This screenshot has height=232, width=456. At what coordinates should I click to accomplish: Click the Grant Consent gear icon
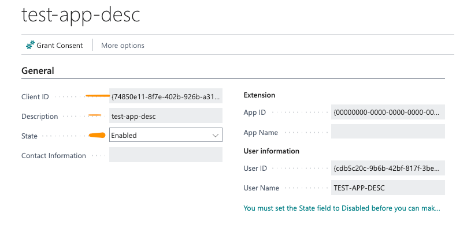point(30,45)
